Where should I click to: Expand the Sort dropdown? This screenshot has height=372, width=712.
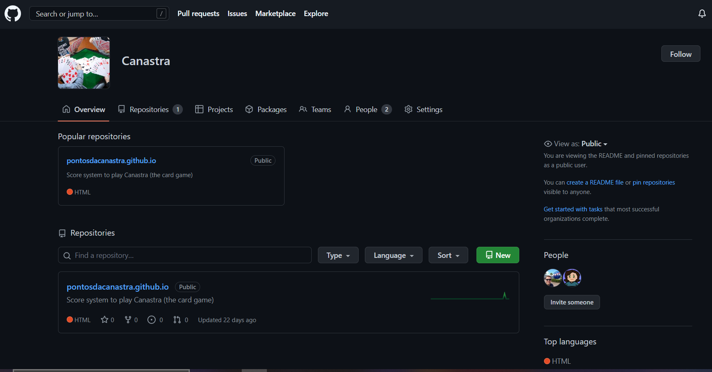click(x=448, y=255)
